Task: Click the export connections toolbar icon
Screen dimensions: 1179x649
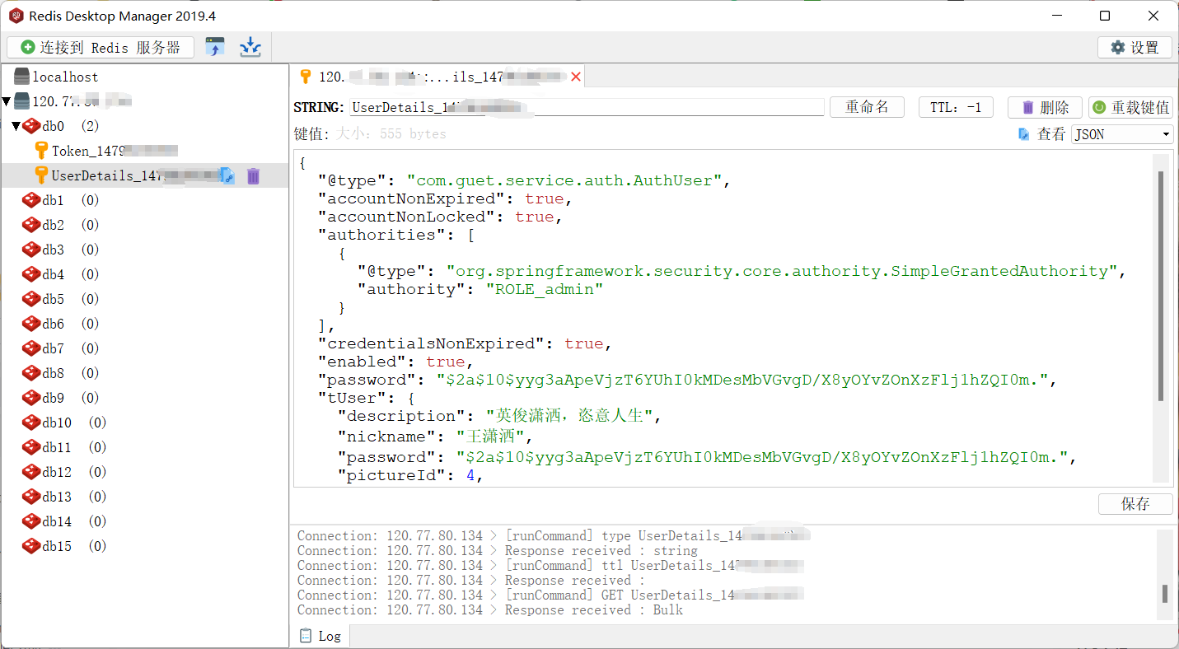Action: [250, 47]
